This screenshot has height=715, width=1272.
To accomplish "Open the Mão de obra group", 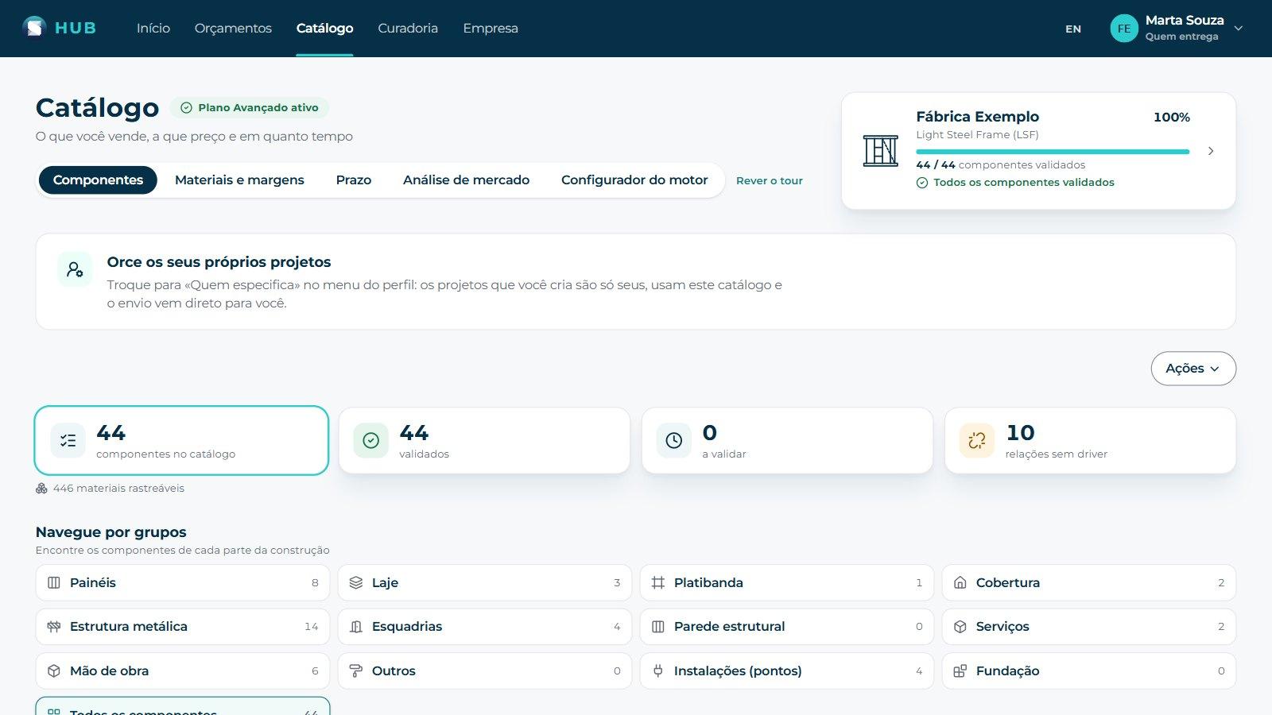I will click(182, 671).
